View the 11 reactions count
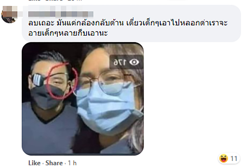 pyautogui.click(x=234, y=159)
